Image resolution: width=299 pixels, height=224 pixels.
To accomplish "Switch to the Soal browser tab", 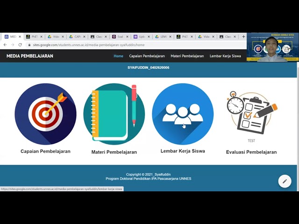I will coord(119,36).
